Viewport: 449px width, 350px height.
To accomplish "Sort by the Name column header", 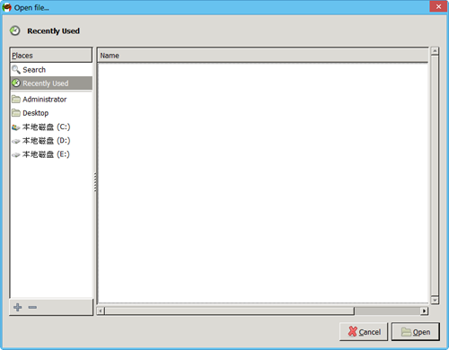I will (x=263, y=56).
